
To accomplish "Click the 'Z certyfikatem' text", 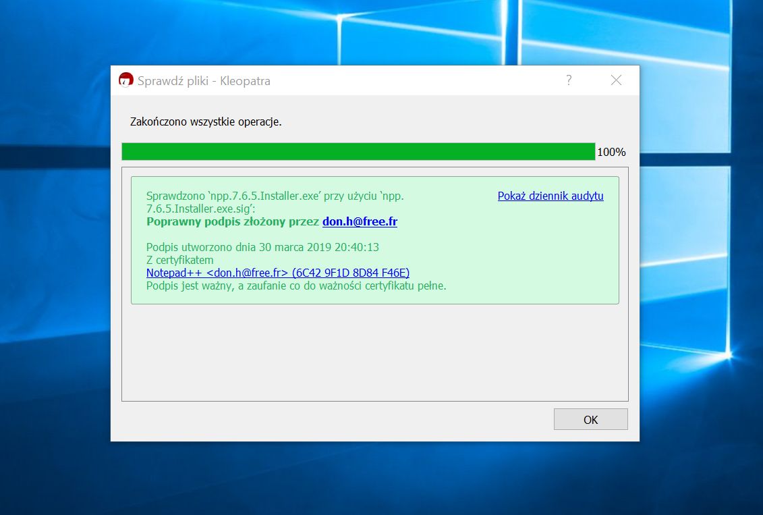I will point(179,260).
